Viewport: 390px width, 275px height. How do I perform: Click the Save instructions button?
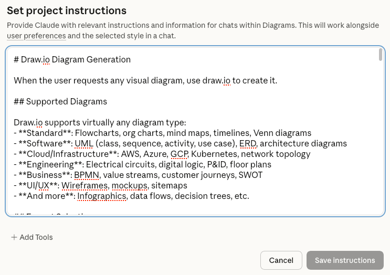pyautogui.click(x=345, y=260)
